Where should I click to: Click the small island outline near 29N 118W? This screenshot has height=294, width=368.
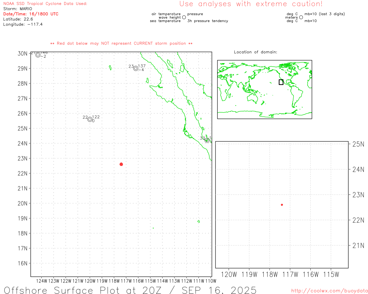110,68
